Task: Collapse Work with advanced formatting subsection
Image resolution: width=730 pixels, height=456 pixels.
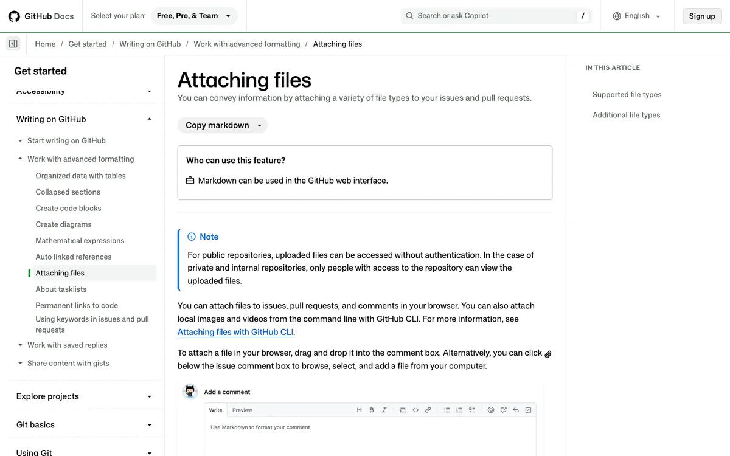Action: coord(20,159)
